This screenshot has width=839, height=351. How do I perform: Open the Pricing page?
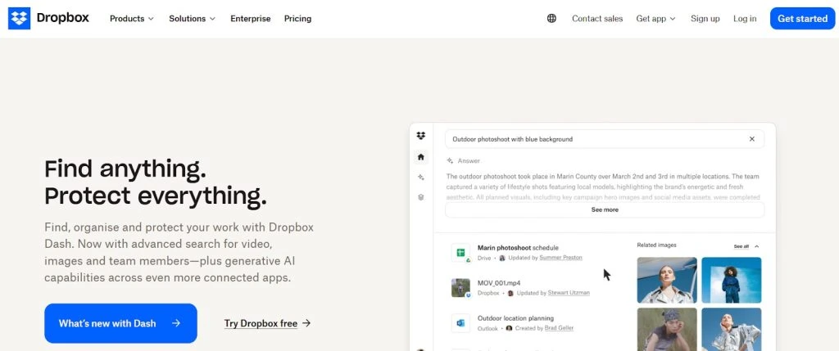pos(297,19)
